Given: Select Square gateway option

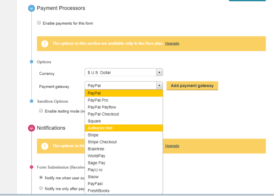Looking at the screenshot, I should tap(124, 121).
